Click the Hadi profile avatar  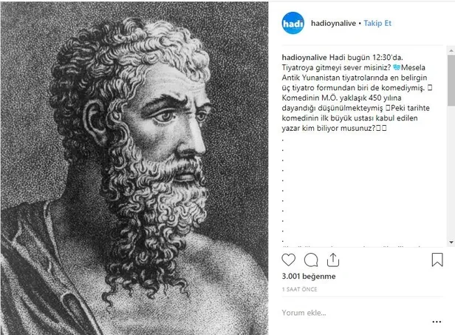[293, 24]
